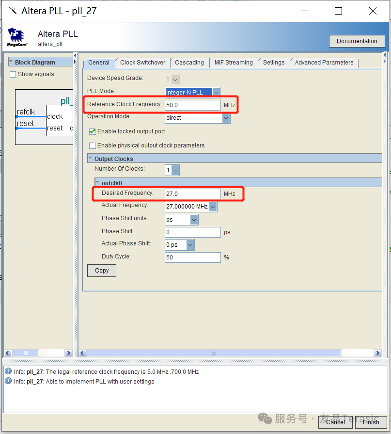This screenshot has width=391, height=434.
Task: Click the Duty Cycle input field
Action: tap(193, 257)
